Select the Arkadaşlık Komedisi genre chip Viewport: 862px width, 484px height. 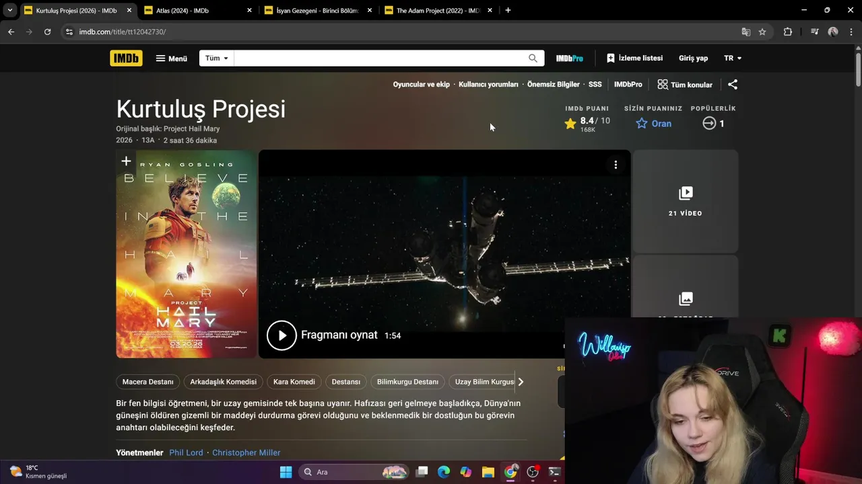click(x=223, y=382)
